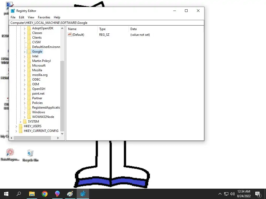Select the Microsoft key
Screen dimensions: 266x199
point(39,66)
